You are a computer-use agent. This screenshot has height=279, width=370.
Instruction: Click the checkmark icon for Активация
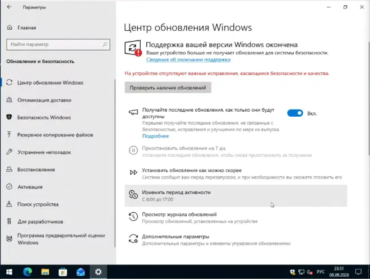click(x=9, y=186)
